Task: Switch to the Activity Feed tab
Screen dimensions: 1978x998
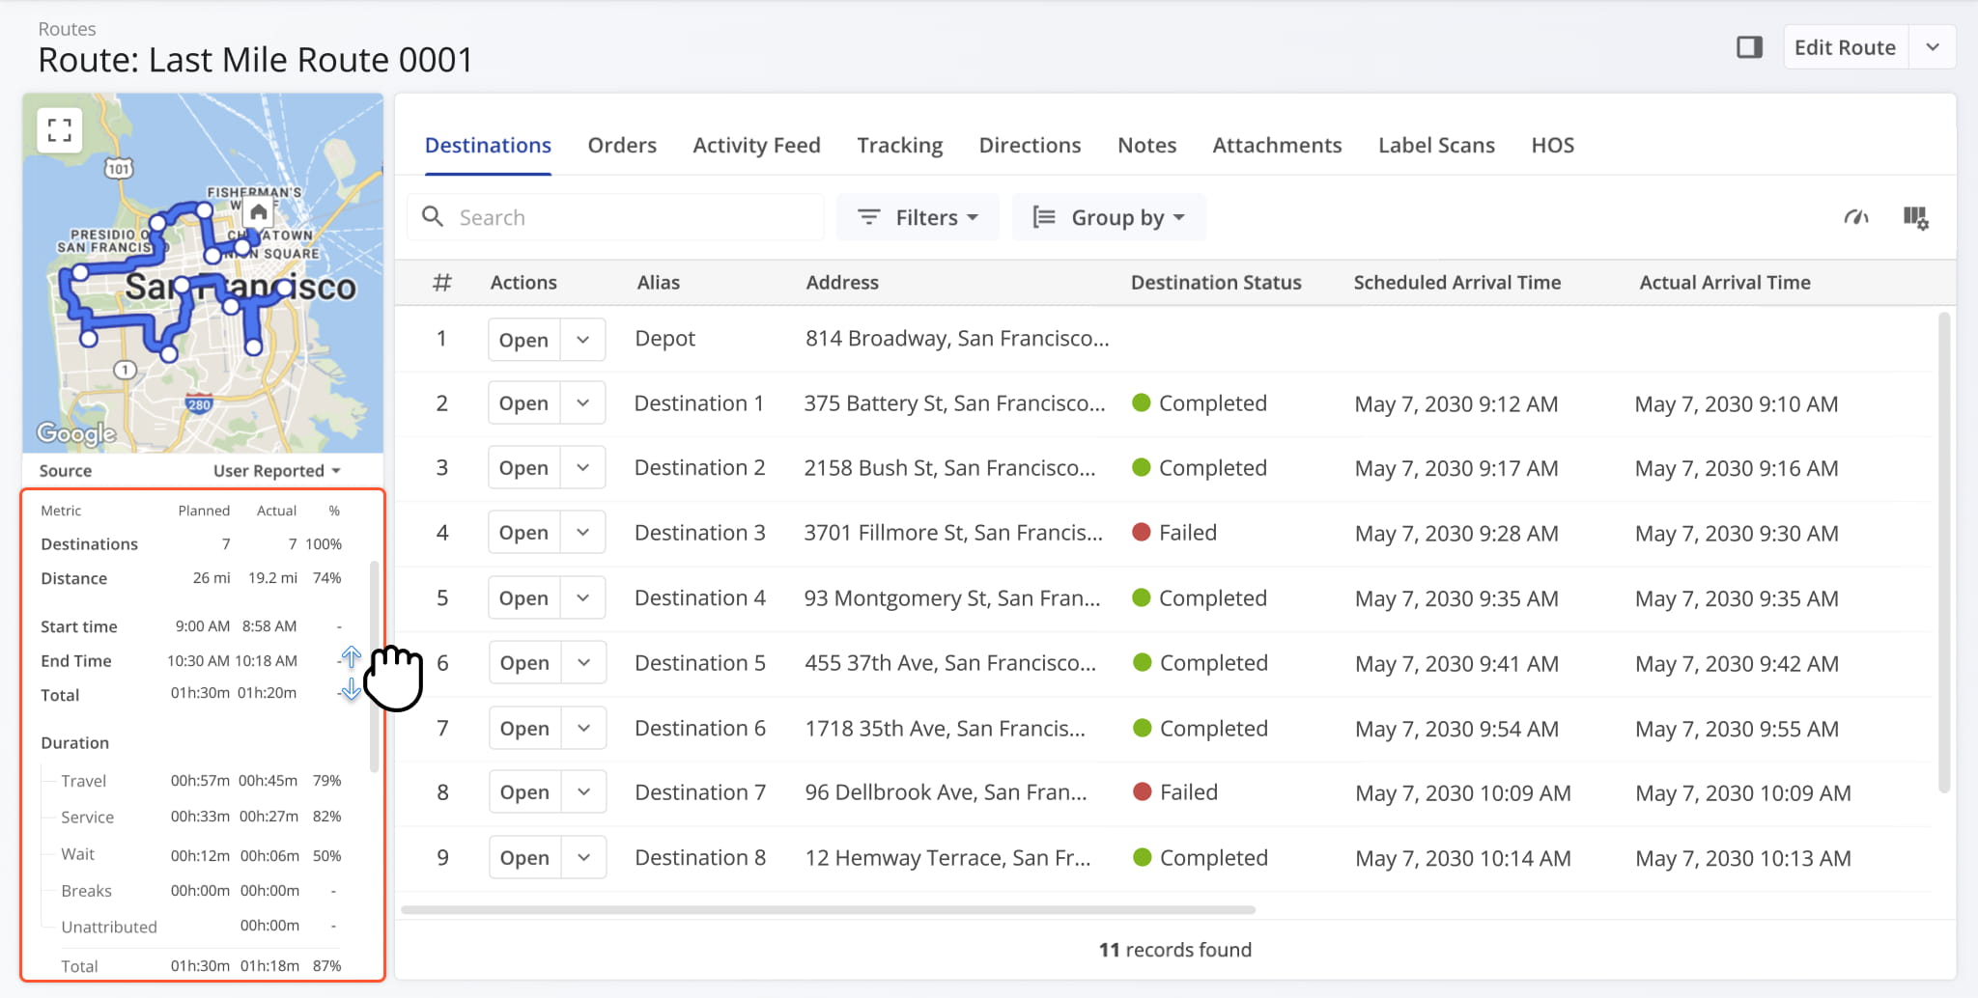Action: (x=756, y=146)
